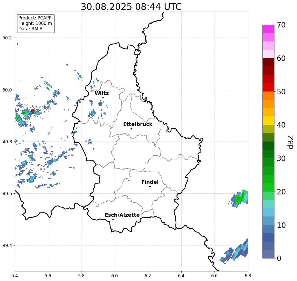Click the Data: RMIB text
Screen dimensions: 297x281
click(x=30, y=29)
